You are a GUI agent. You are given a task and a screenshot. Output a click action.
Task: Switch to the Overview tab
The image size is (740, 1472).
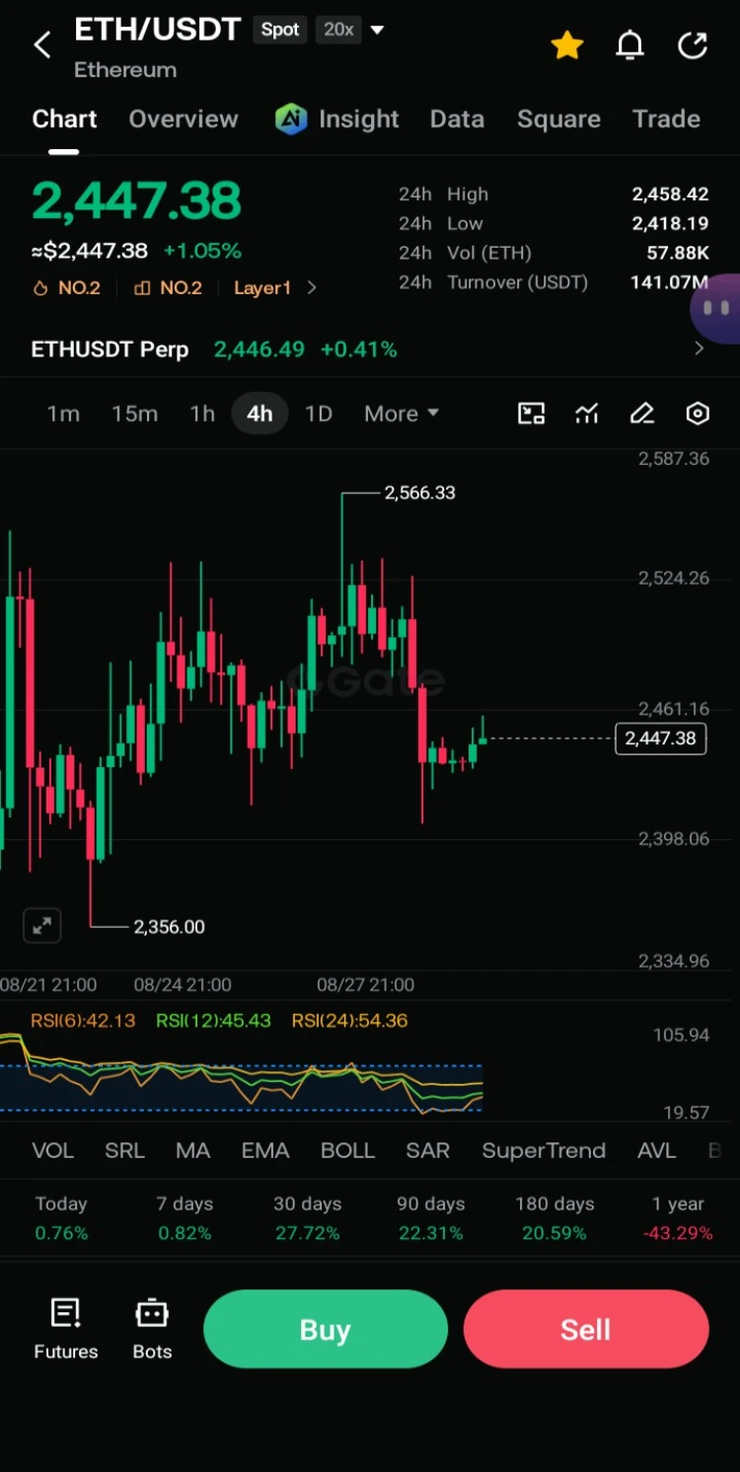pyautogui.click(x=184, y=119)
